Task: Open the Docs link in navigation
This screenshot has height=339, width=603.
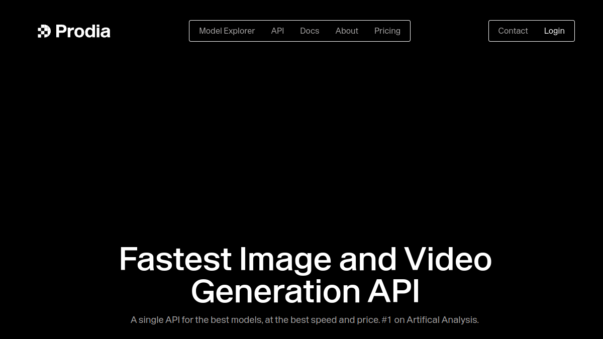Action: tap(310, 31)
